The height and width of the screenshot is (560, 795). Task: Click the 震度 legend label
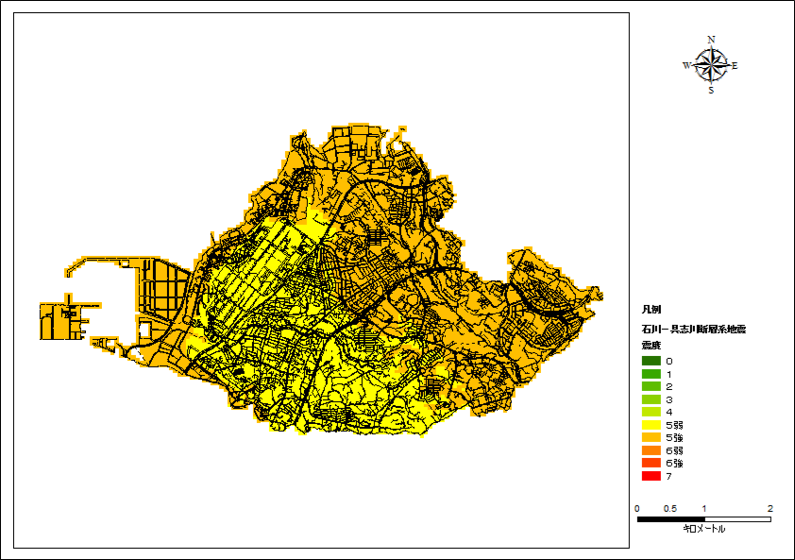[x=651, y=346]
